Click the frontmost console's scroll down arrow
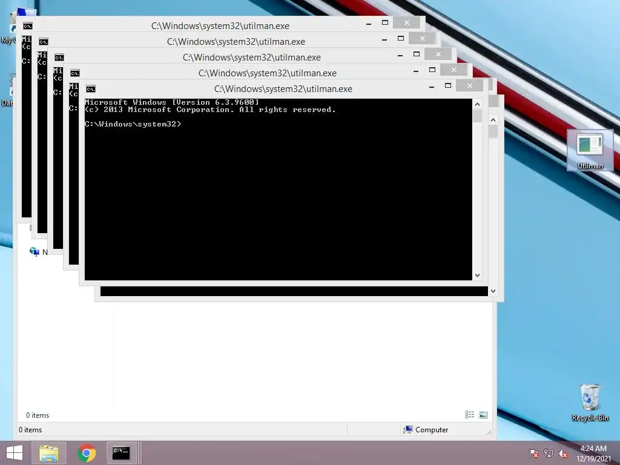 click(x=477, y=275)
